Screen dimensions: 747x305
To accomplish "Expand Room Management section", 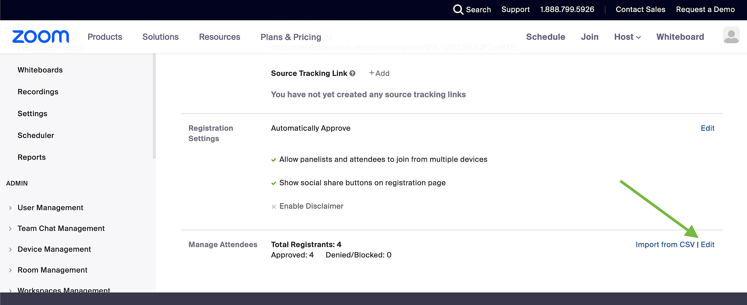I will (10, 270).
